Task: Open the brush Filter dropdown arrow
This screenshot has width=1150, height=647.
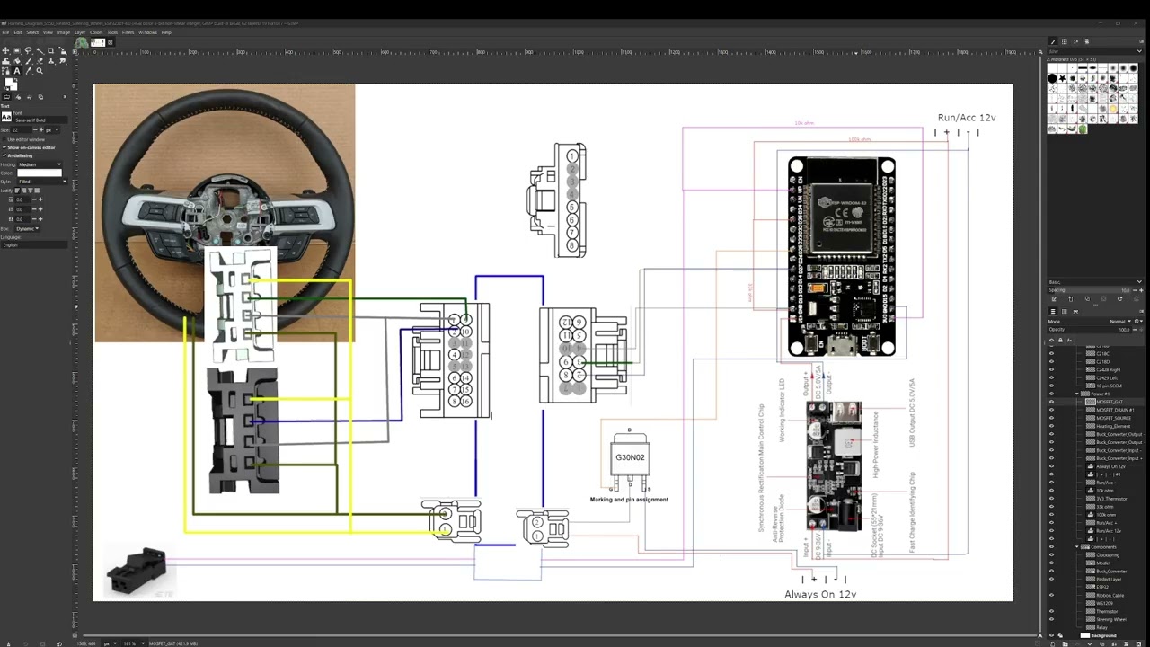Action: tap(1139, 51)
